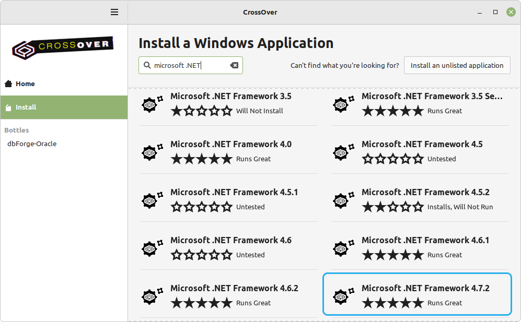Select Install in sidebar
Screen dimensions: 521x322
point(64,107)
